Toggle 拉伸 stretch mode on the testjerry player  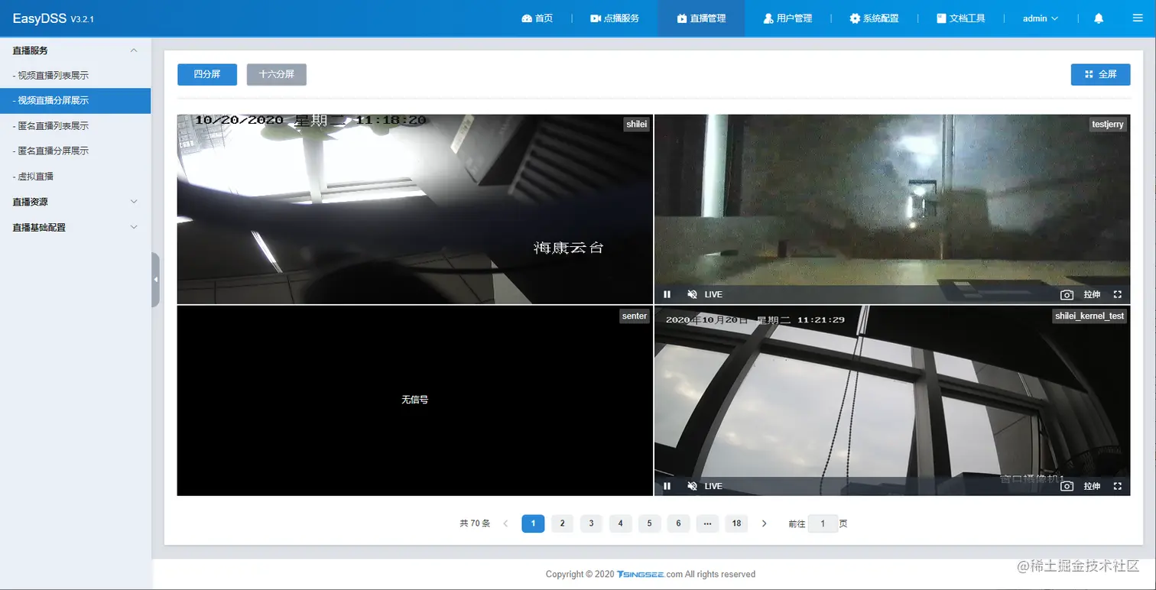(x=1092, y=294)
